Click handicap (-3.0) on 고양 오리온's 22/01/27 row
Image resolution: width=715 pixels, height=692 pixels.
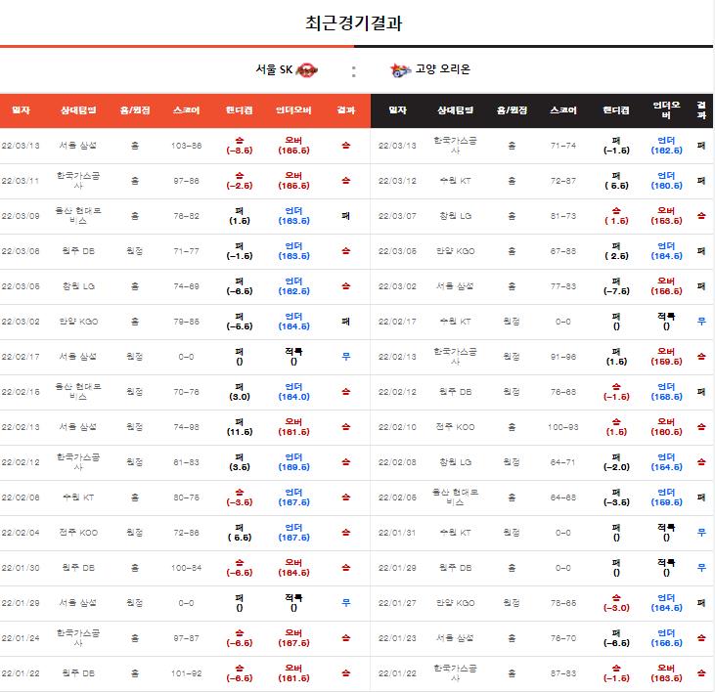(616, 608)
